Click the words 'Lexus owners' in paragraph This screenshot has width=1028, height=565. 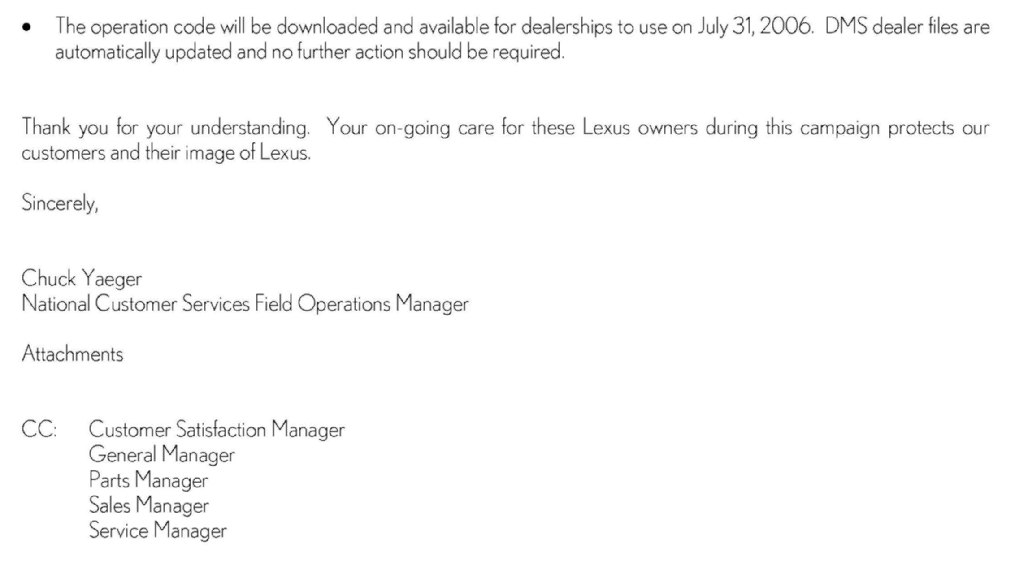tap(640, 128)
